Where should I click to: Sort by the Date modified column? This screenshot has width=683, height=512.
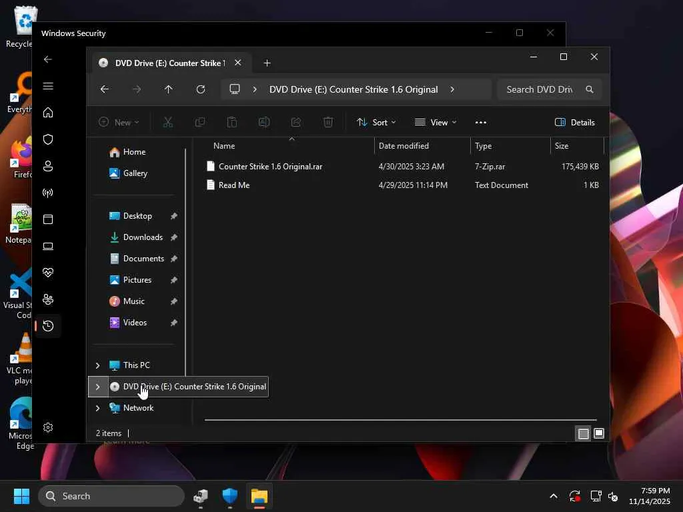click(x=404, y=146)
